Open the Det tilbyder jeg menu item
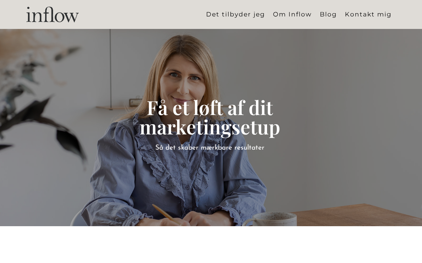Image resolution: width=422 pixels, height=263 pixels. click(x=235, y=14)
